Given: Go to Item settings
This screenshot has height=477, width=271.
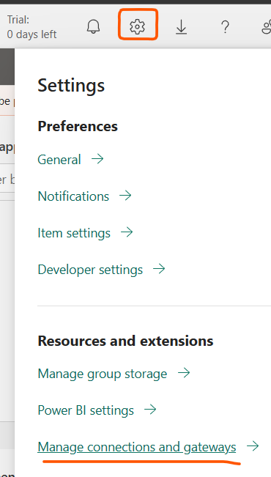Looking at the screenshot, I should coord(74,233).
